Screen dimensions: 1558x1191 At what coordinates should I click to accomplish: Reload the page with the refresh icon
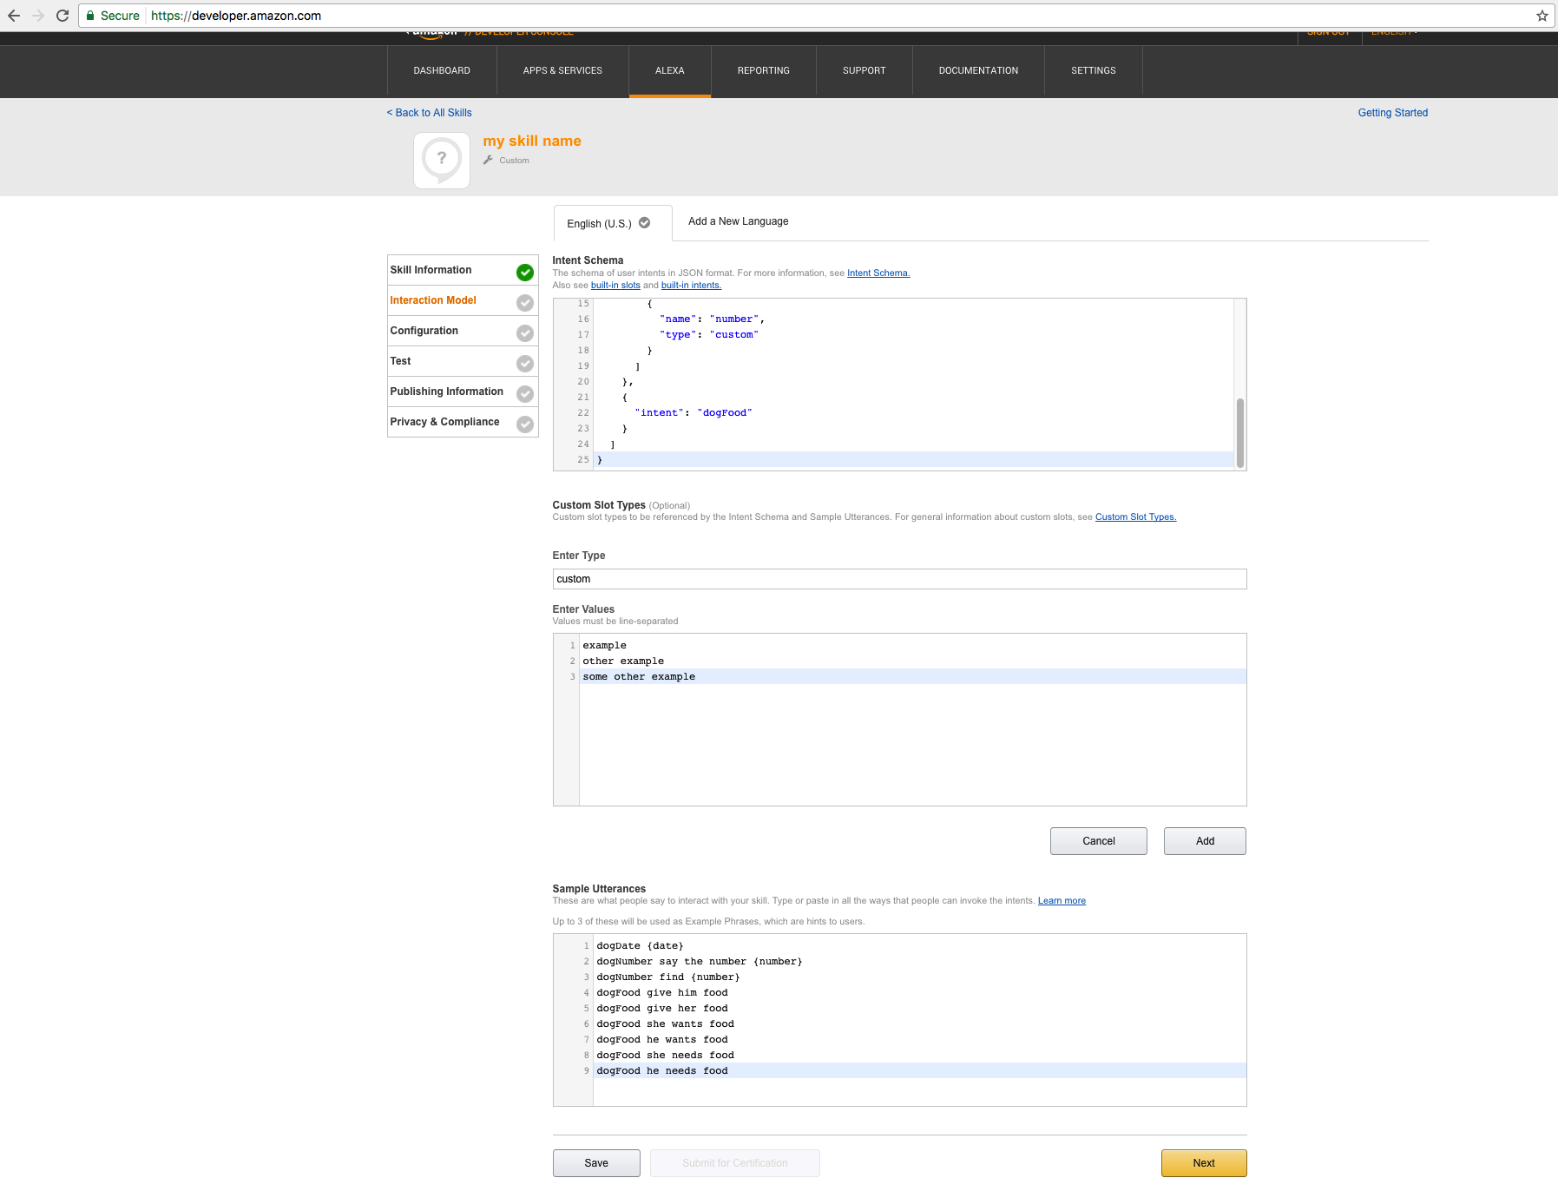pyautogui.click(x=62, y=16)
